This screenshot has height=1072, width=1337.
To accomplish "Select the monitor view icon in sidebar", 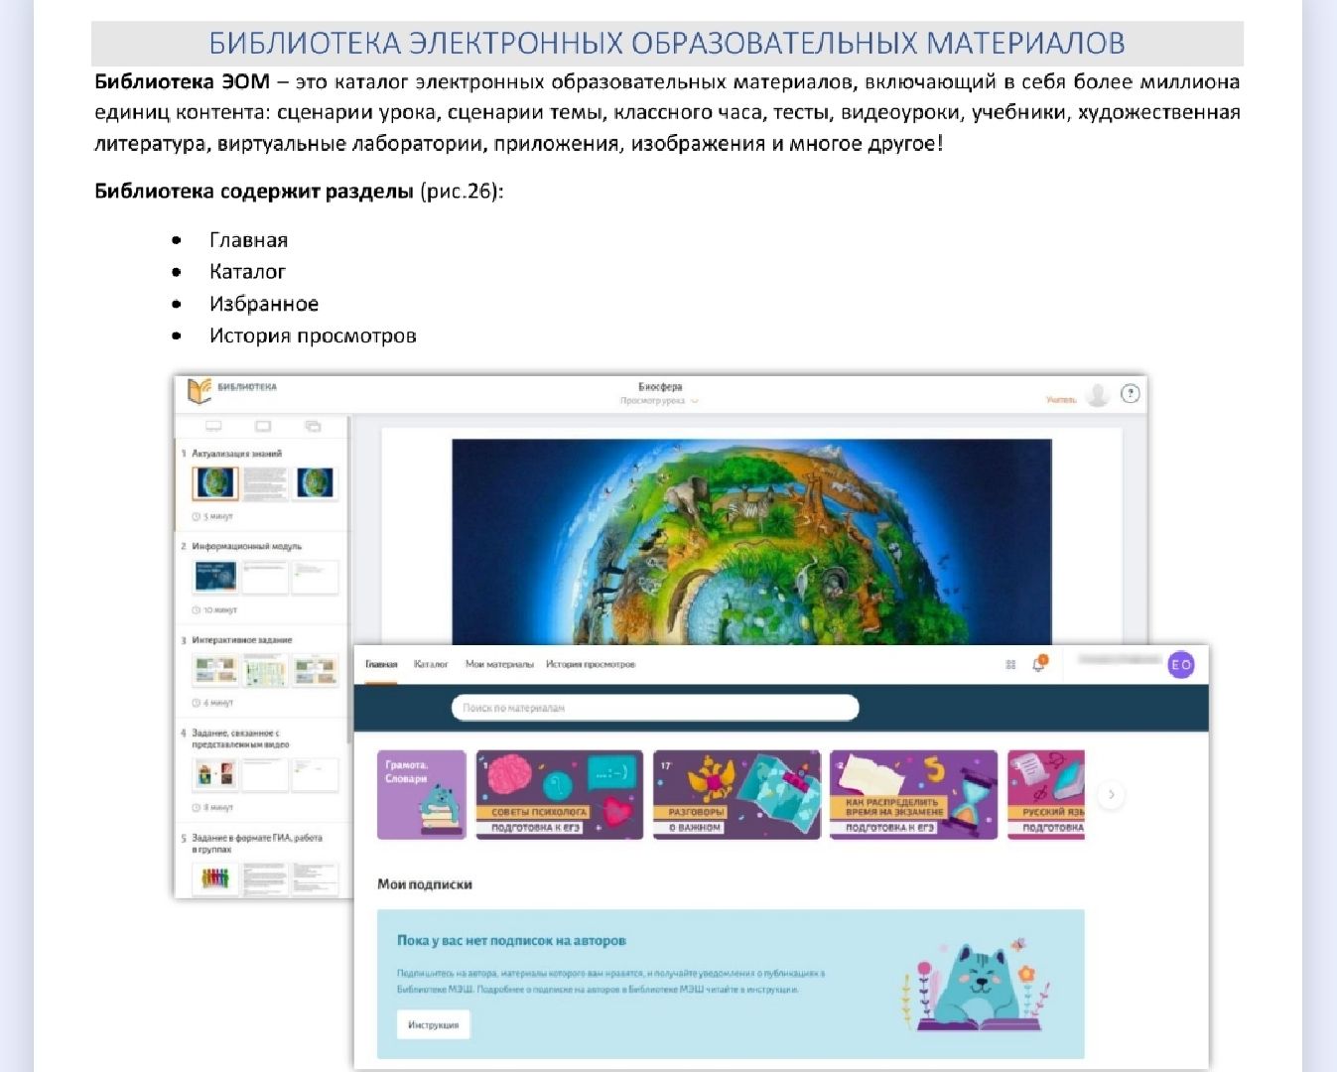I will [213, 426].
